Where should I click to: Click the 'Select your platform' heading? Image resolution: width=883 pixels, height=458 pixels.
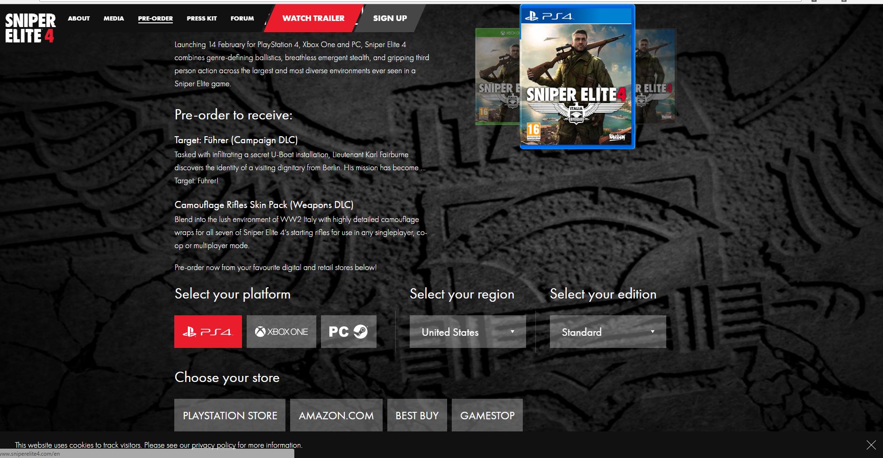[232, 294]
